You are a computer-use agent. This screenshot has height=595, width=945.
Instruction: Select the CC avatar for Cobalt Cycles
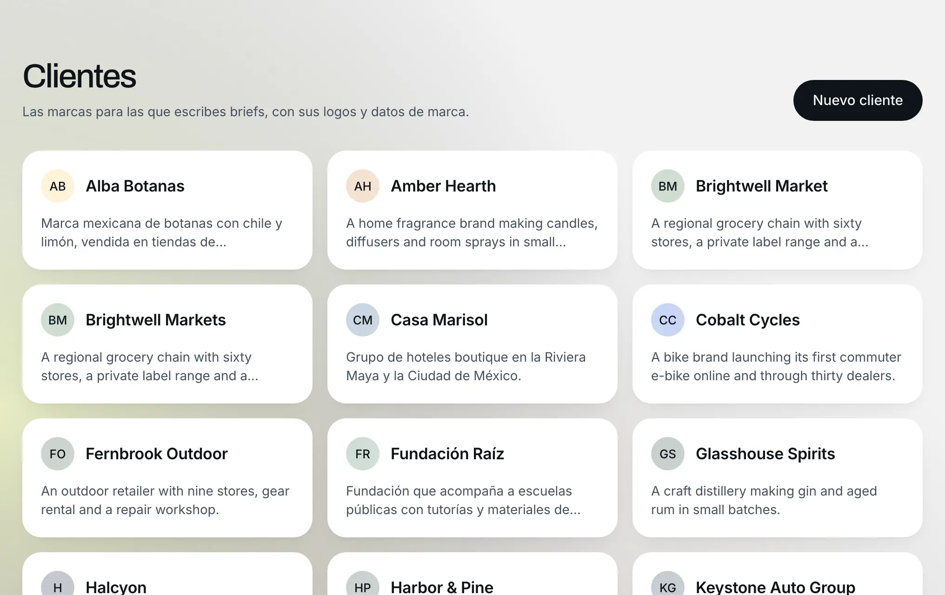(x=668, y=320)
